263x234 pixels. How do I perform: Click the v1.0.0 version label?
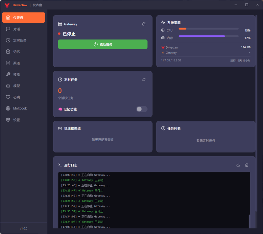tap(23, 228)
